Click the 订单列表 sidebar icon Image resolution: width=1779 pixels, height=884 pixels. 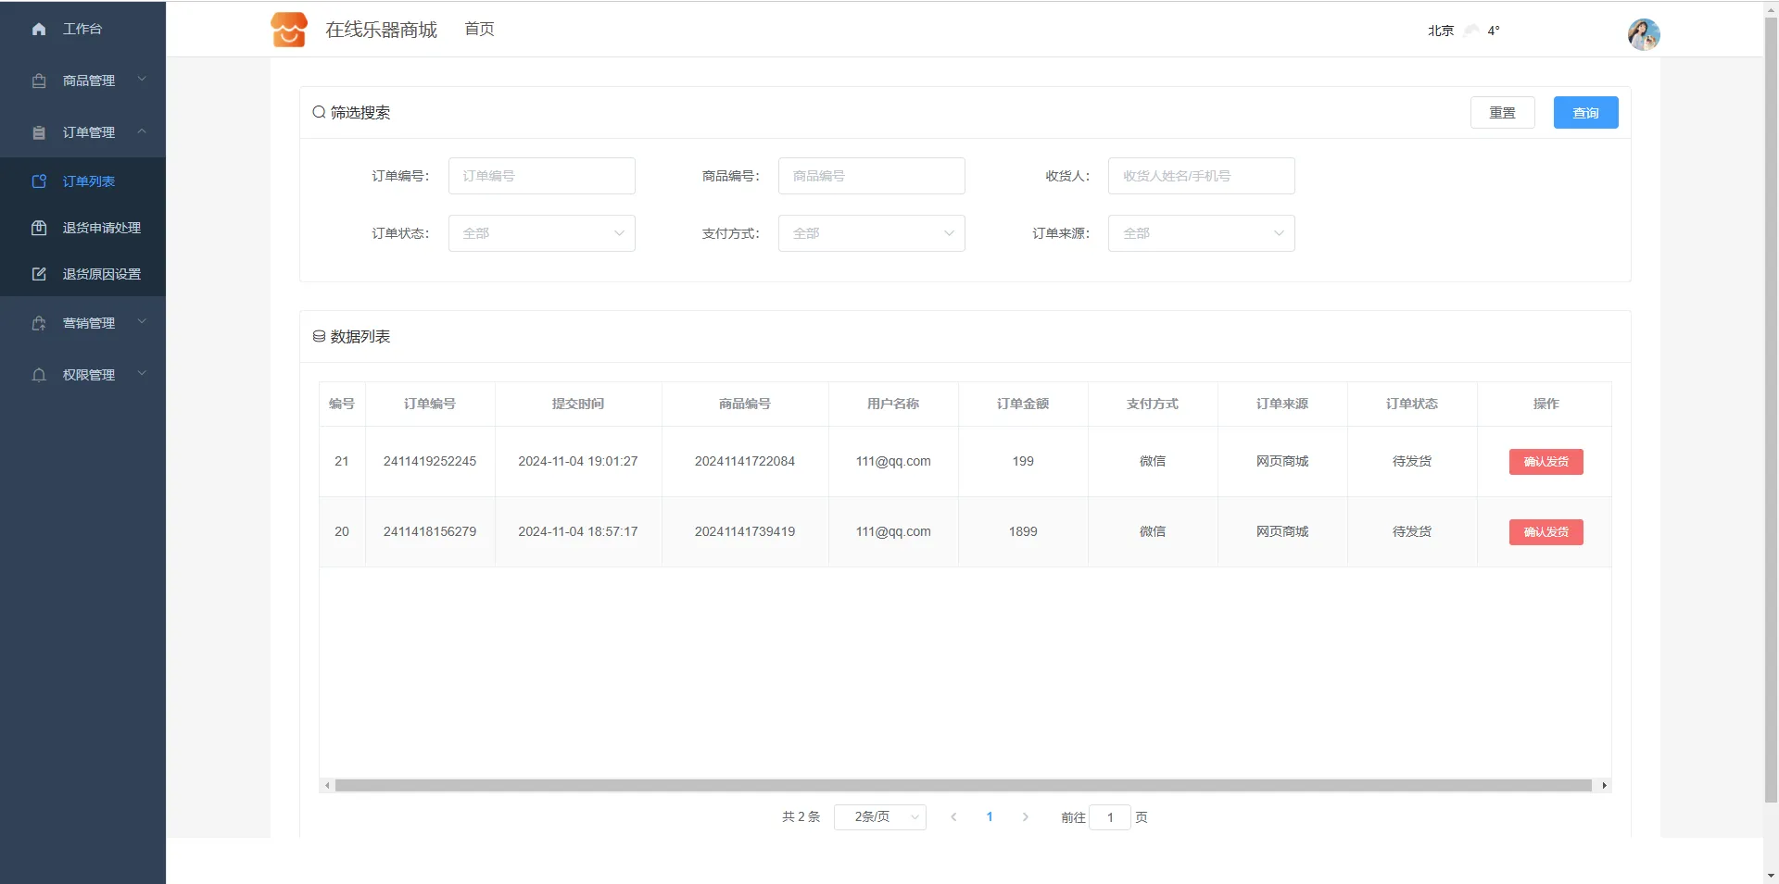pyautogui.click(x=39, y=181)
